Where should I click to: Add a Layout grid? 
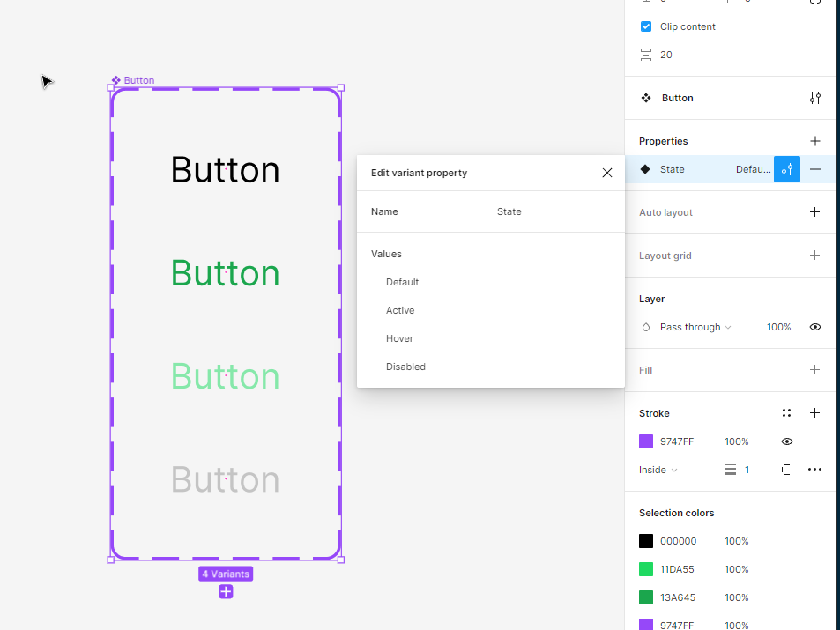point(814,255)
